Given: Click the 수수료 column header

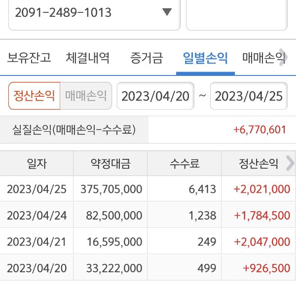Looking at the screenshot, I should coord(185,164).
